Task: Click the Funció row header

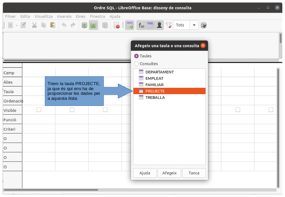Action: (x=12, y=120)
